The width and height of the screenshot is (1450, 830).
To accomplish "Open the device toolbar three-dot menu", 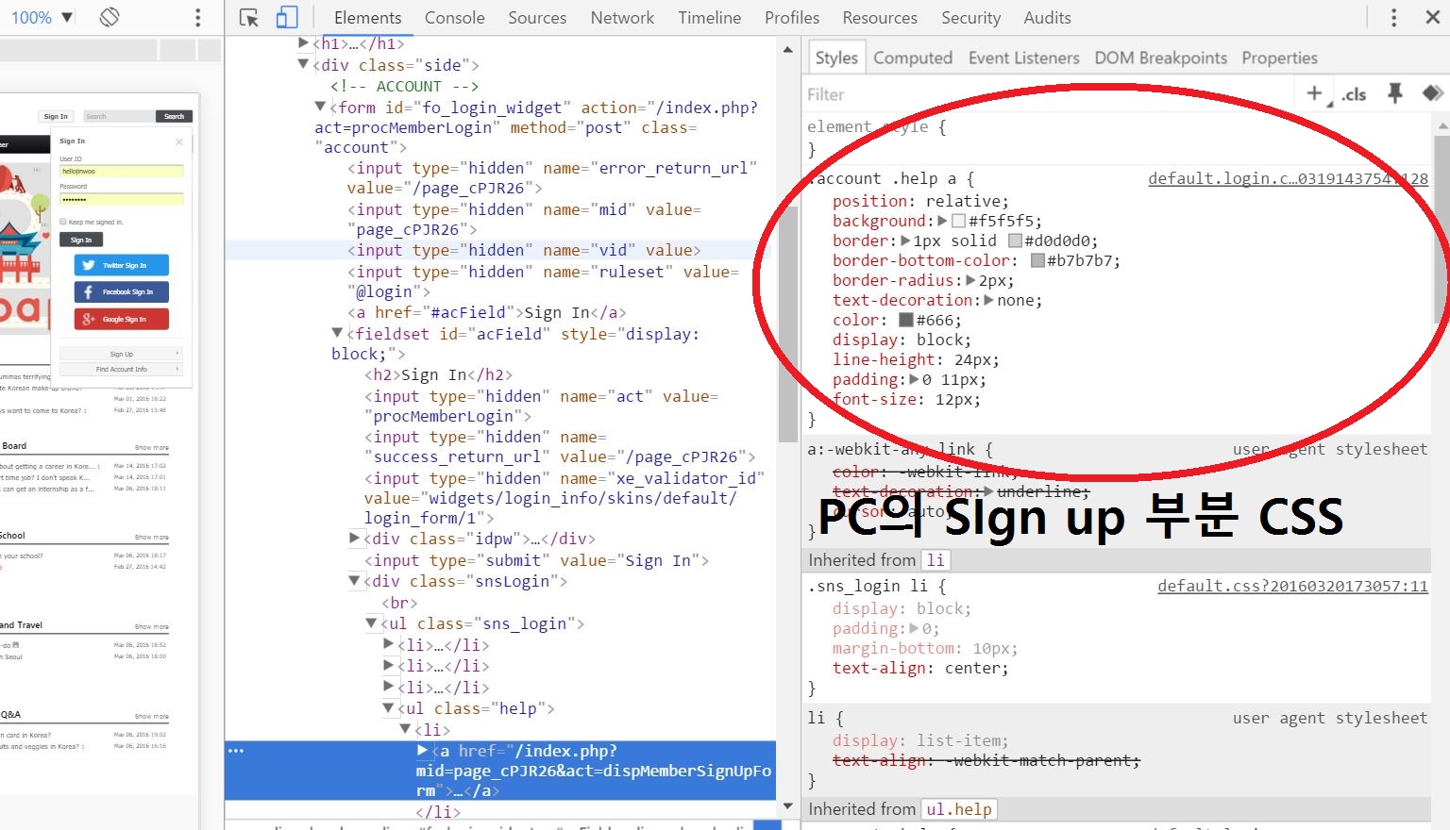I will (197, 18).
